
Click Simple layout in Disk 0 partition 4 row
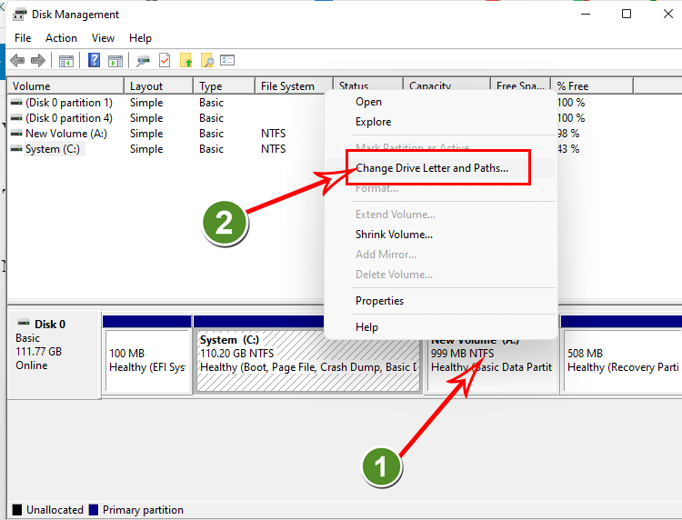click(x=146, y=118)
